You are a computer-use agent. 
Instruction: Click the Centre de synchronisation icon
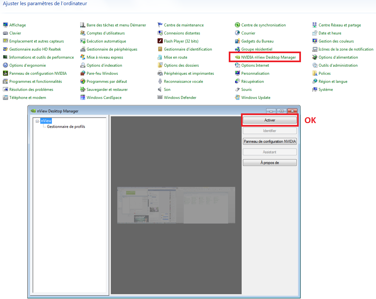(x=237, y=25)
